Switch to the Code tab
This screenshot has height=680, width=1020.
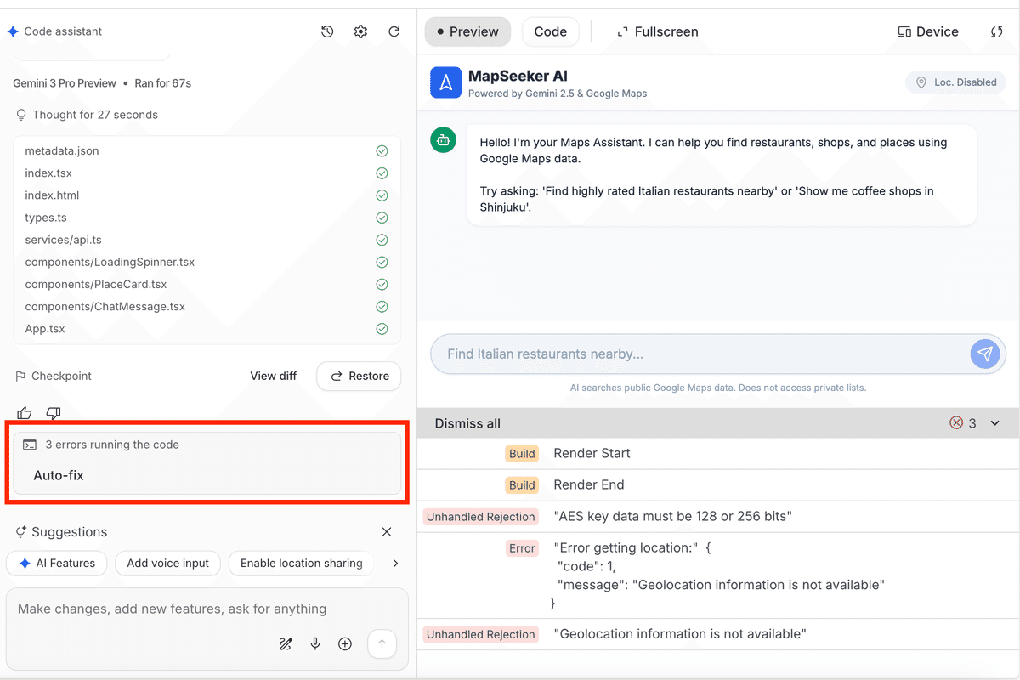click(x=550, y=31)
